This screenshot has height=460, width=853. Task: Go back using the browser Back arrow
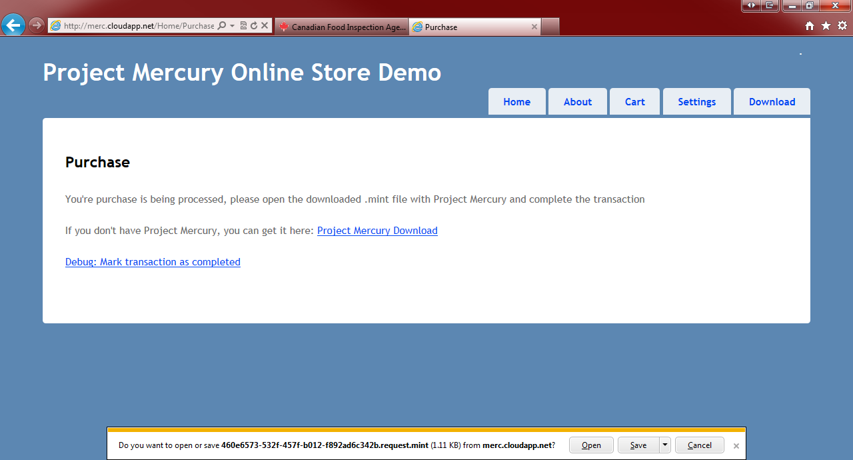click(13, 25)
